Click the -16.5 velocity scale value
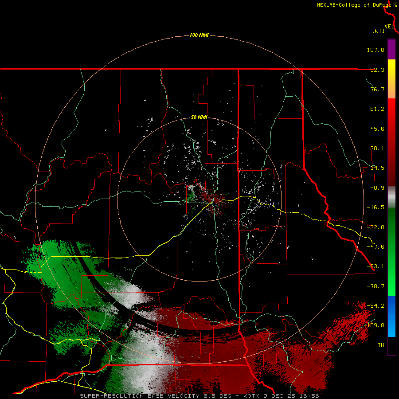Viewport: 399px width, 399px height. coord(376,207)
